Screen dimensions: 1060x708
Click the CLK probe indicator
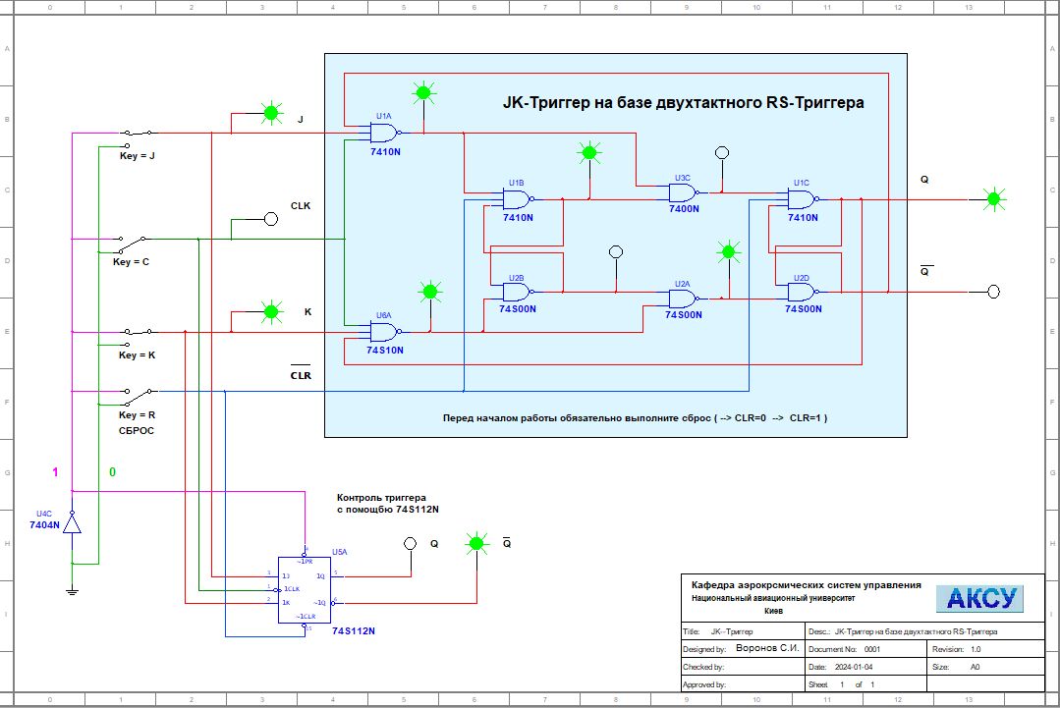(270, 218)
